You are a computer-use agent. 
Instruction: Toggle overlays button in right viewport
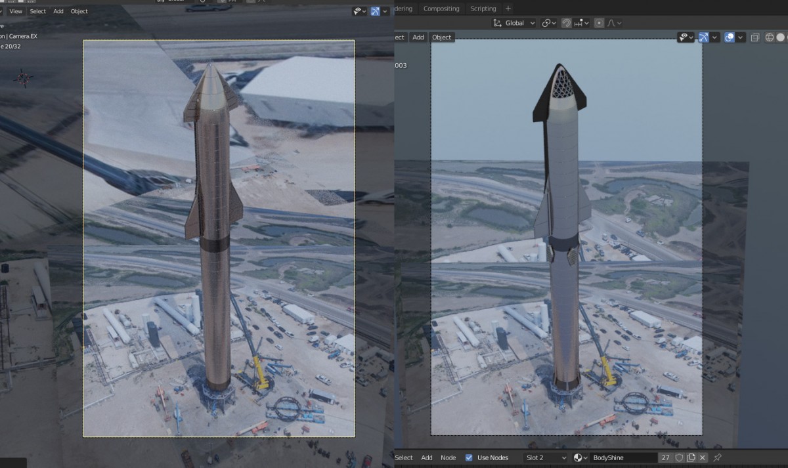coord(729,37)
